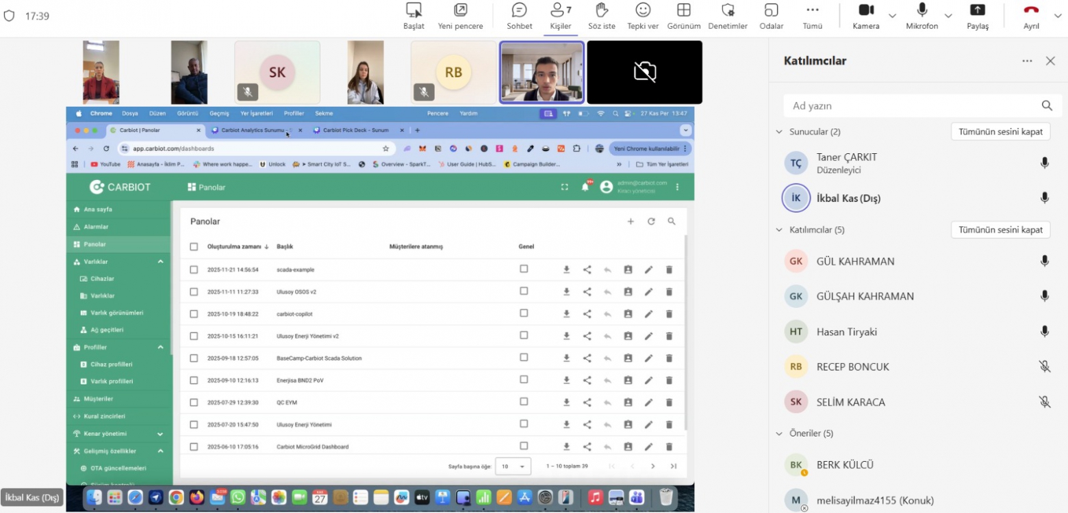Open dropdown arrow next to Kamera
The height and width of the screenshot is (513, 1068).
point(892,16)
